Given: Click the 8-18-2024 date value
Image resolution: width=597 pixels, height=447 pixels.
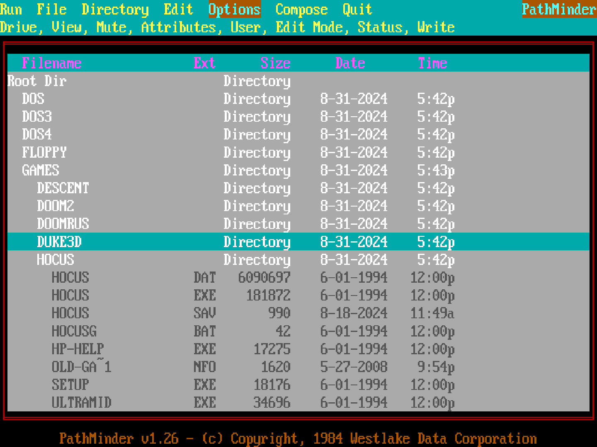Looking at the screenshot, I should click(354, 313).
